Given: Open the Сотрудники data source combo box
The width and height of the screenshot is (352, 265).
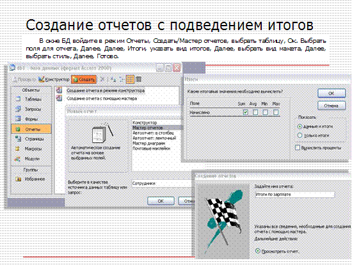Looking at the screenshot, I should pos(162,183).
